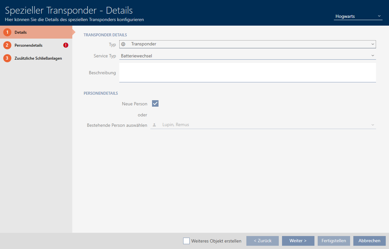Open the Hogwarts locking system dropdown

[358, 16]
